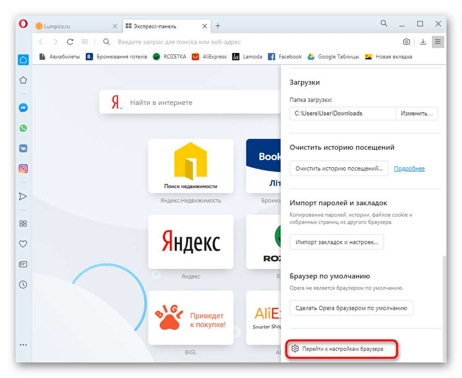The image size is (462, 378).
Task: Open Lamoda bookmark
Action: tap(247, 56)
